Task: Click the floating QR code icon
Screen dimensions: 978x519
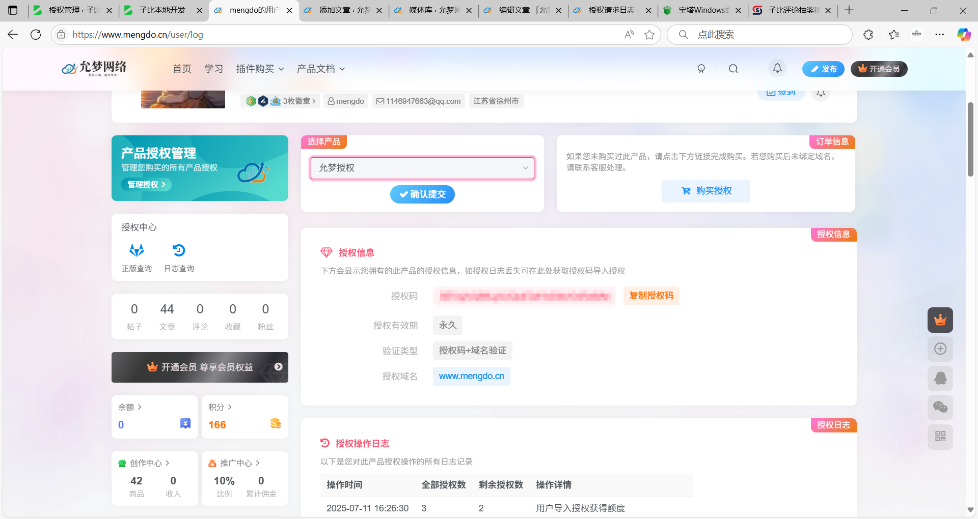Action: point(940,437)
